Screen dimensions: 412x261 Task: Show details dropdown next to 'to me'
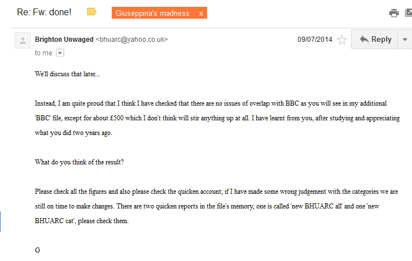tap(60, 53)
